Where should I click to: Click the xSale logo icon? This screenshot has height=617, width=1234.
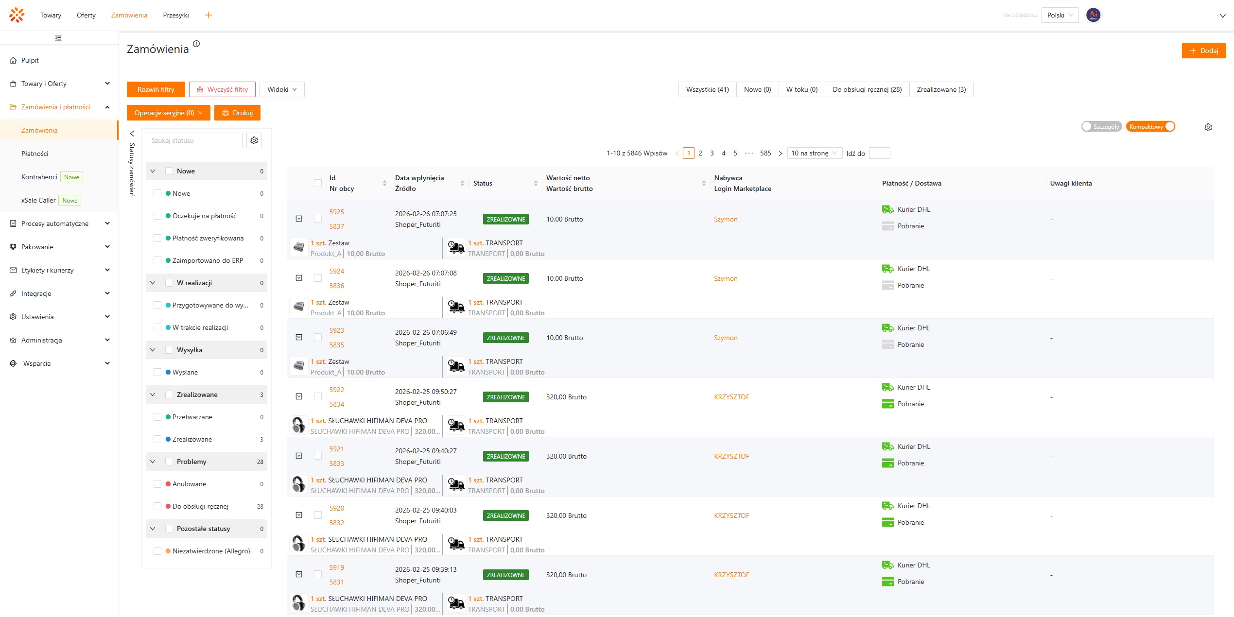(17, 15)
